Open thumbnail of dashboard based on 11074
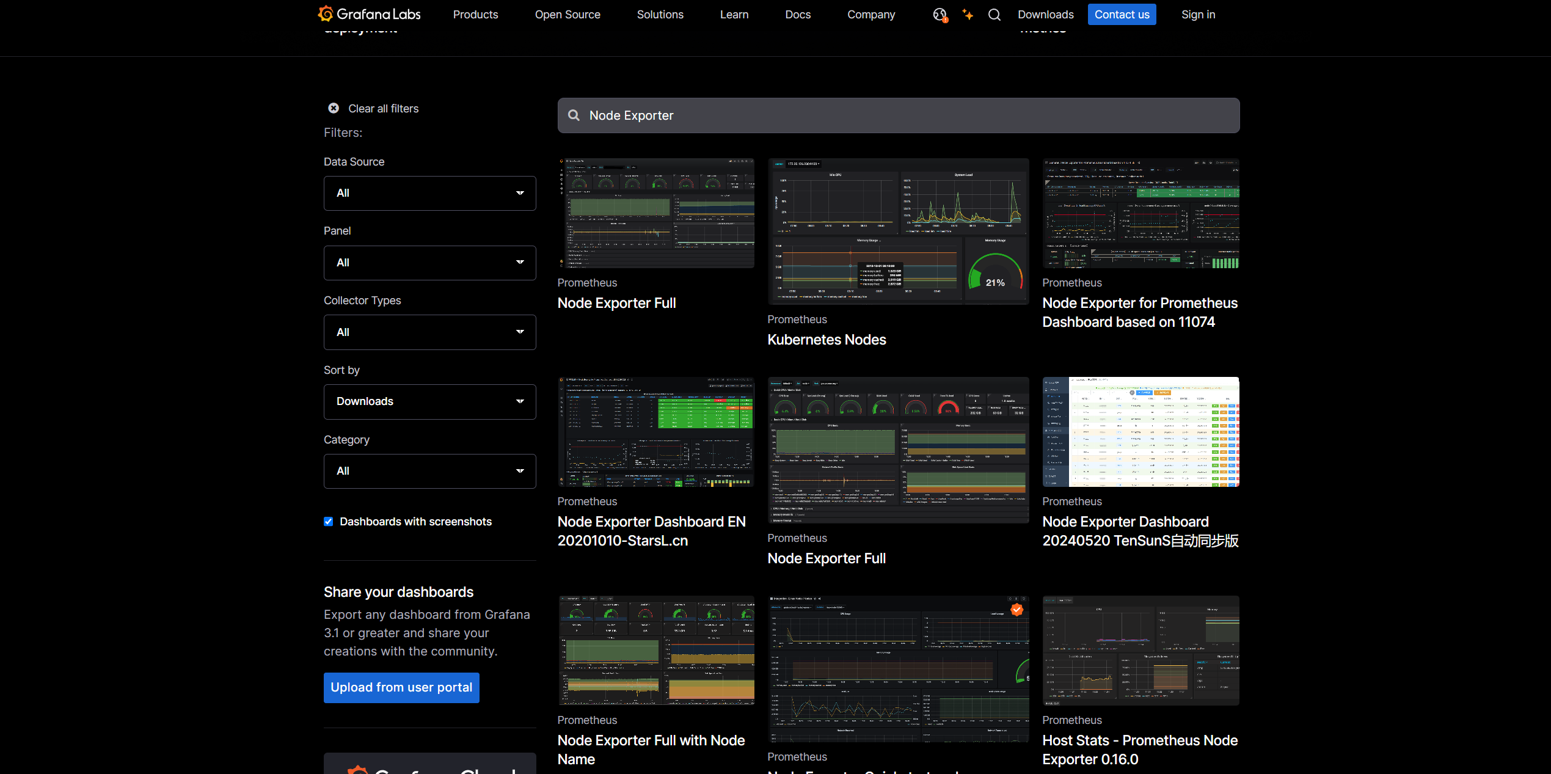Image resolution: width=1551 pixels, height=774 pixels. 1140,213
